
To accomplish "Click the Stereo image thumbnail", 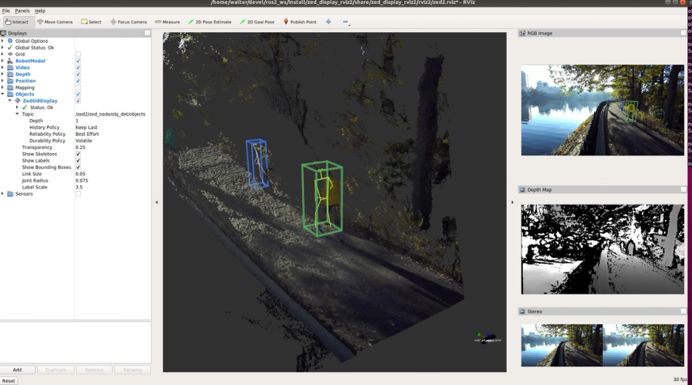I will tap(602, 345).
